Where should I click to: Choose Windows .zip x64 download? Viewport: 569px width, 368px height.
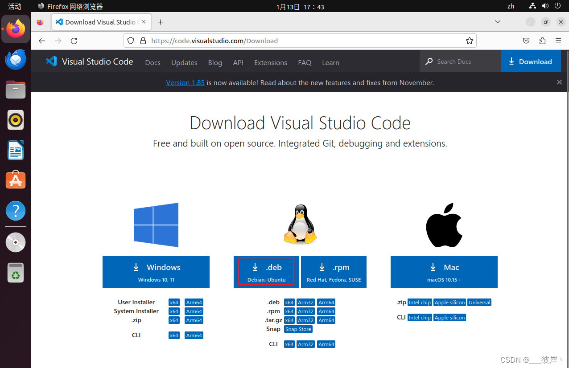(174, 320)
